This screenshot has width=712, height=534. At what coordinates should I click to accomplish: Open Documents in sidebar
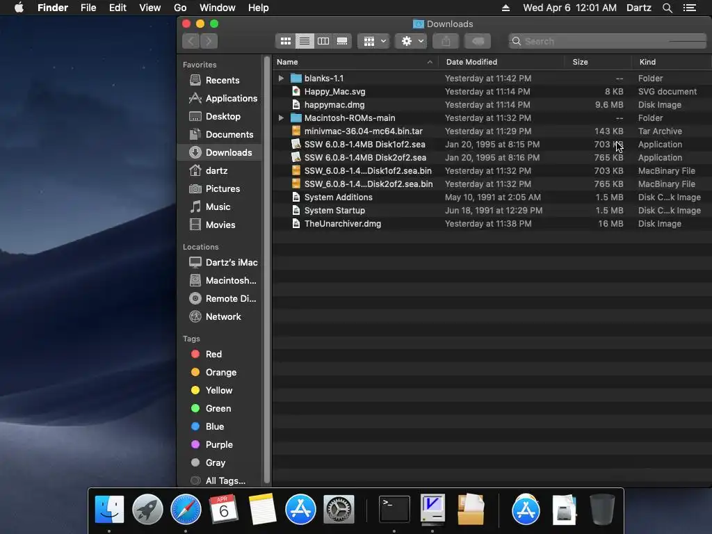(220, 134)
